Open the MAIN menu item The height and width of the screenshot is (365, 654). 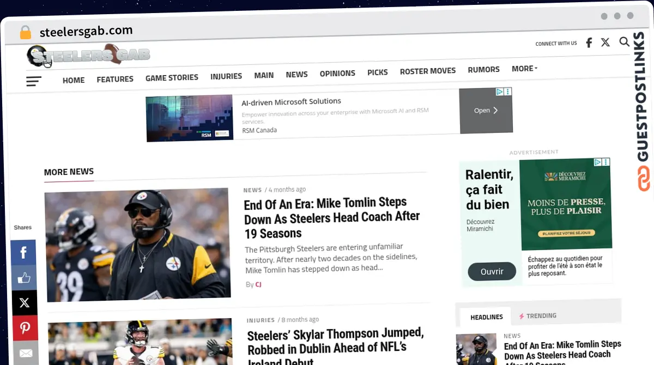pyautogui.click(x=264, y=75)
